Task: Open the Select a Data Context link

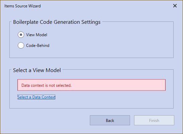Action: pos(37,97)
